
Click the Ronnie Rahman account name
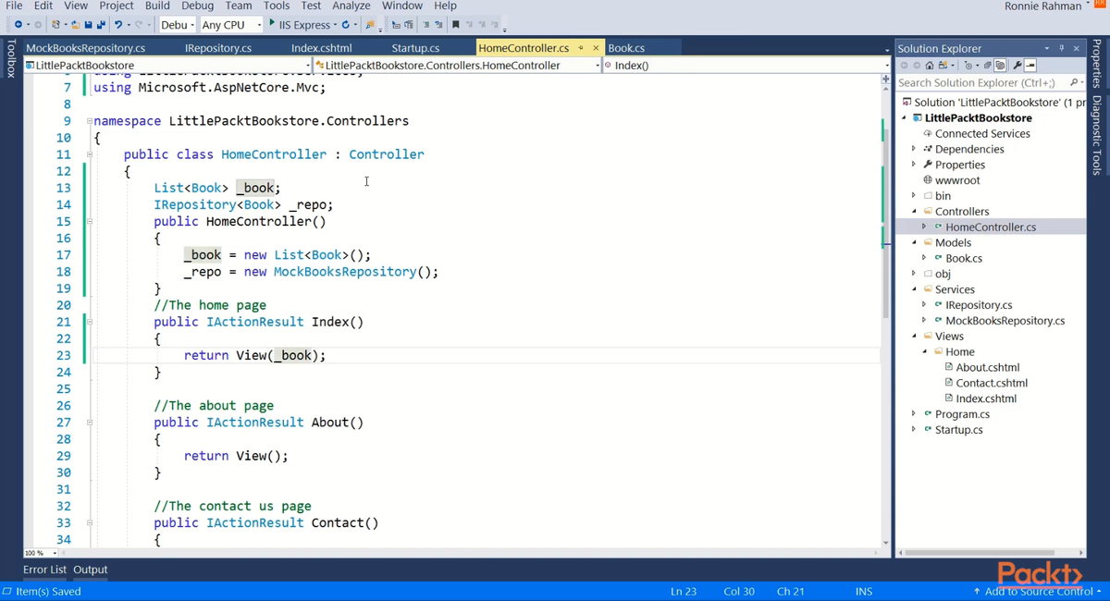(1042, 6)
